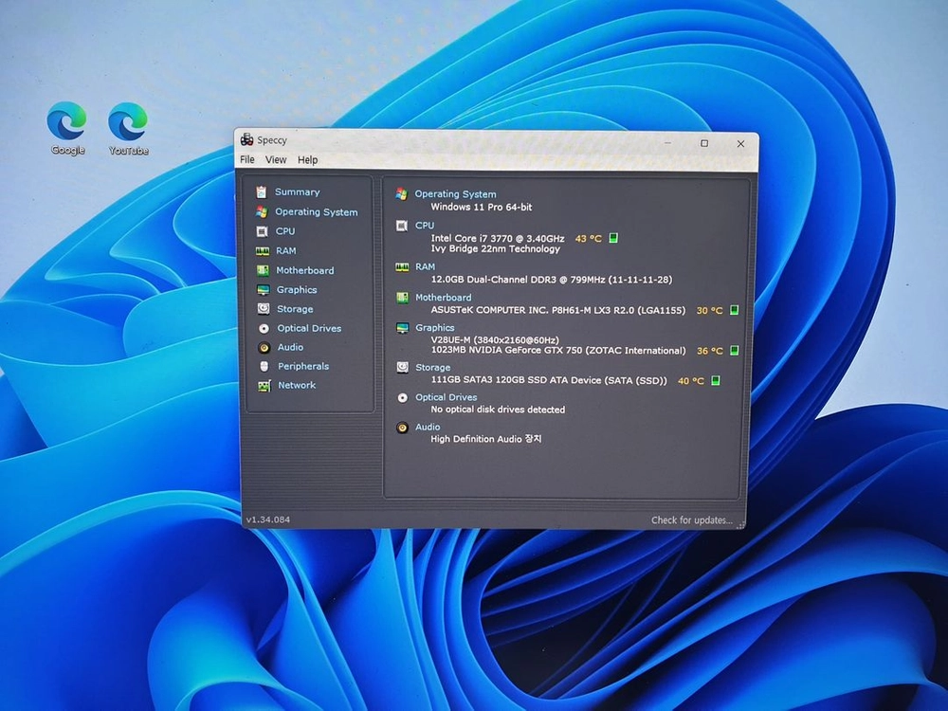Click the 43 °C CPU temperature value

click(589, 239)
